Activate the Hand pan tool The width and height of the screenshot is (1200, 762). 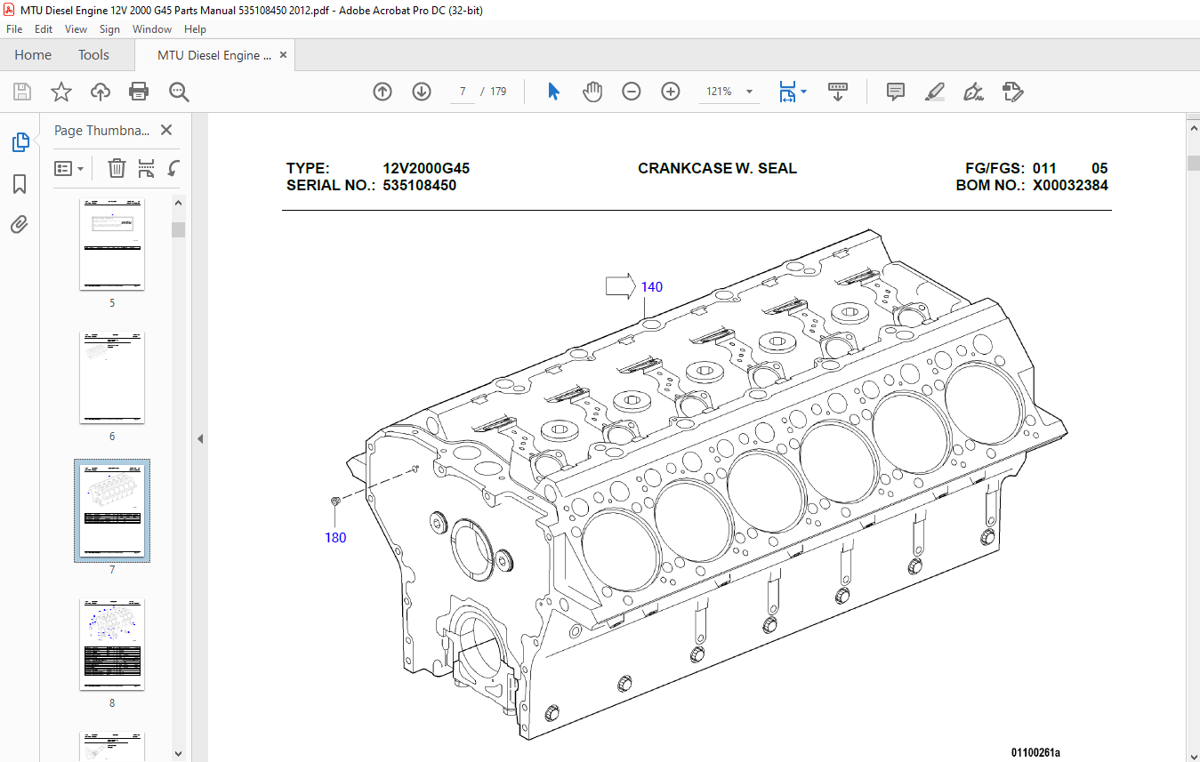coord(592,92)
